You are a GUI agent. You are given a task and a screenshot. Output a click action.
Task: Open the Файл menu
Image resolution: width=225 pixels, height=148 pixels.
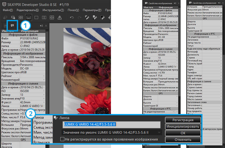(x=8, y=10)
